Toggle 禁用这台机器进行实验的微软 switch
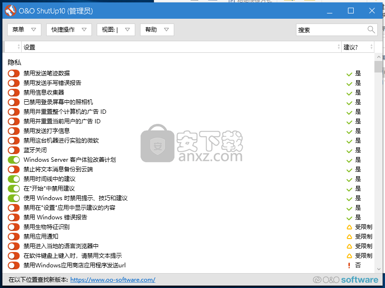385x288 pixels. pos(13,140)
